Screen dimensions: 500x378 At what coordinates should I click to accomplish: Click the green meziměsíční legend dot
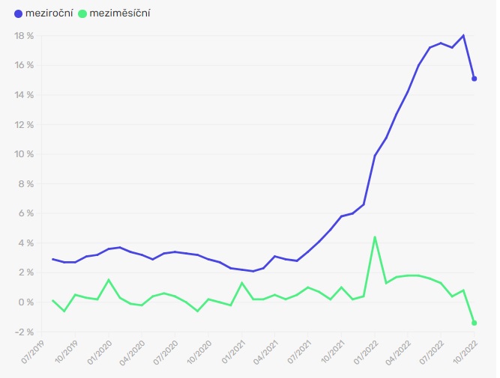click(82, 13)
